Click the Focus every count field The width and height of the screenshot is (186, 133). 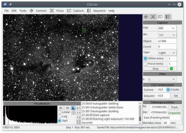[172, 64]
